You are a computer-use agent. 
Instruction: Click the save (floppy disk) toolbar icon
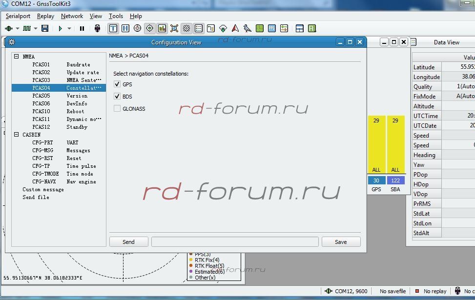coord(45,29)
